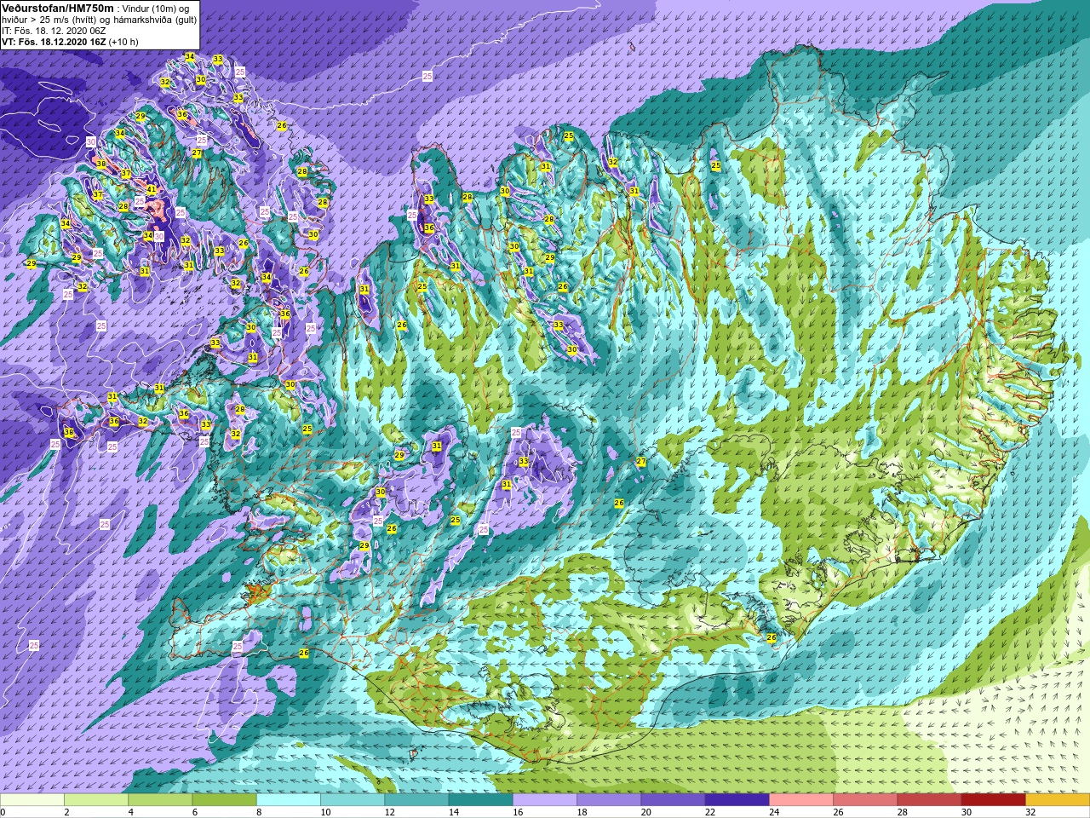Choose the 14–16 m/s dark teal legend swatch

tap(481, 800)
